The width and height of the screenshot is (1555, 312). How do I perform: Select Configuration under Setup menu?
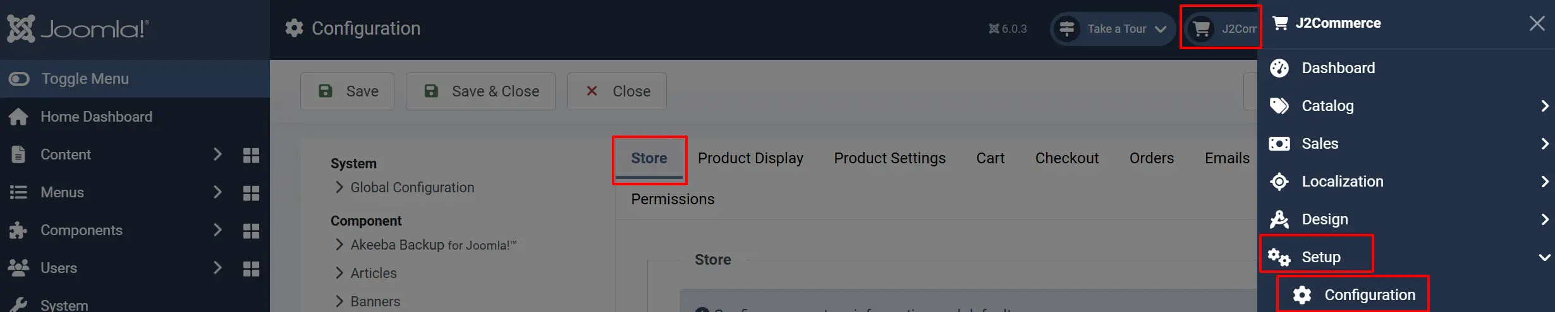[1353, 295]
